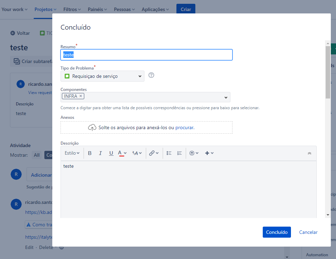Click the italyte URL in comment
The width and height of the screenshot is (336, 259).
pyautogui.click(x=39, y=237)
